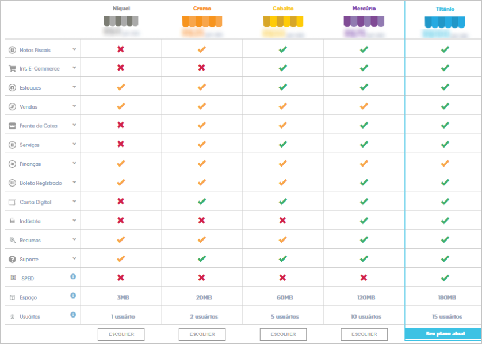The width and height of the screenshot is (482, 344).
Task: Open the SPED info icon
Action: point(73,276)
